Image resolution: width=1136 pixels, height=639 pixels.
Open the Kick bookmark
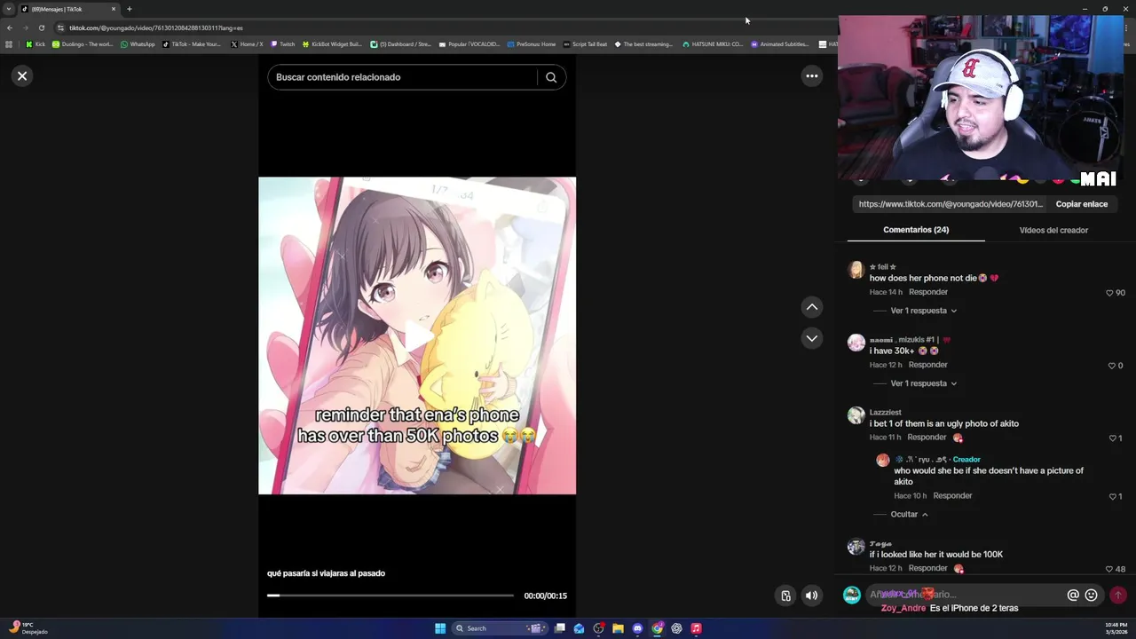(35, 44)
